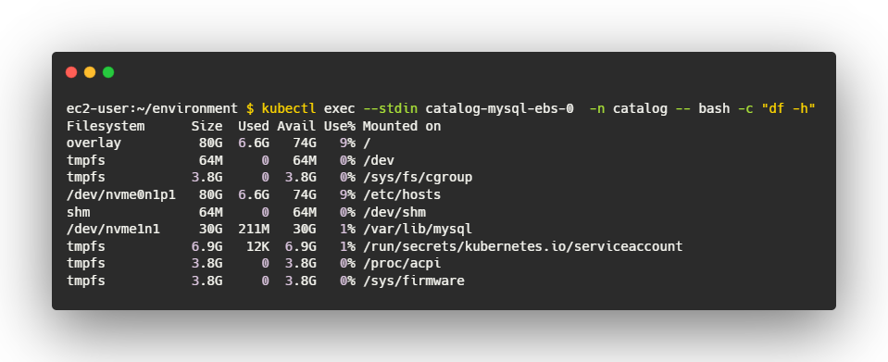Click the Mounted on column header

[x=402, y=126]
